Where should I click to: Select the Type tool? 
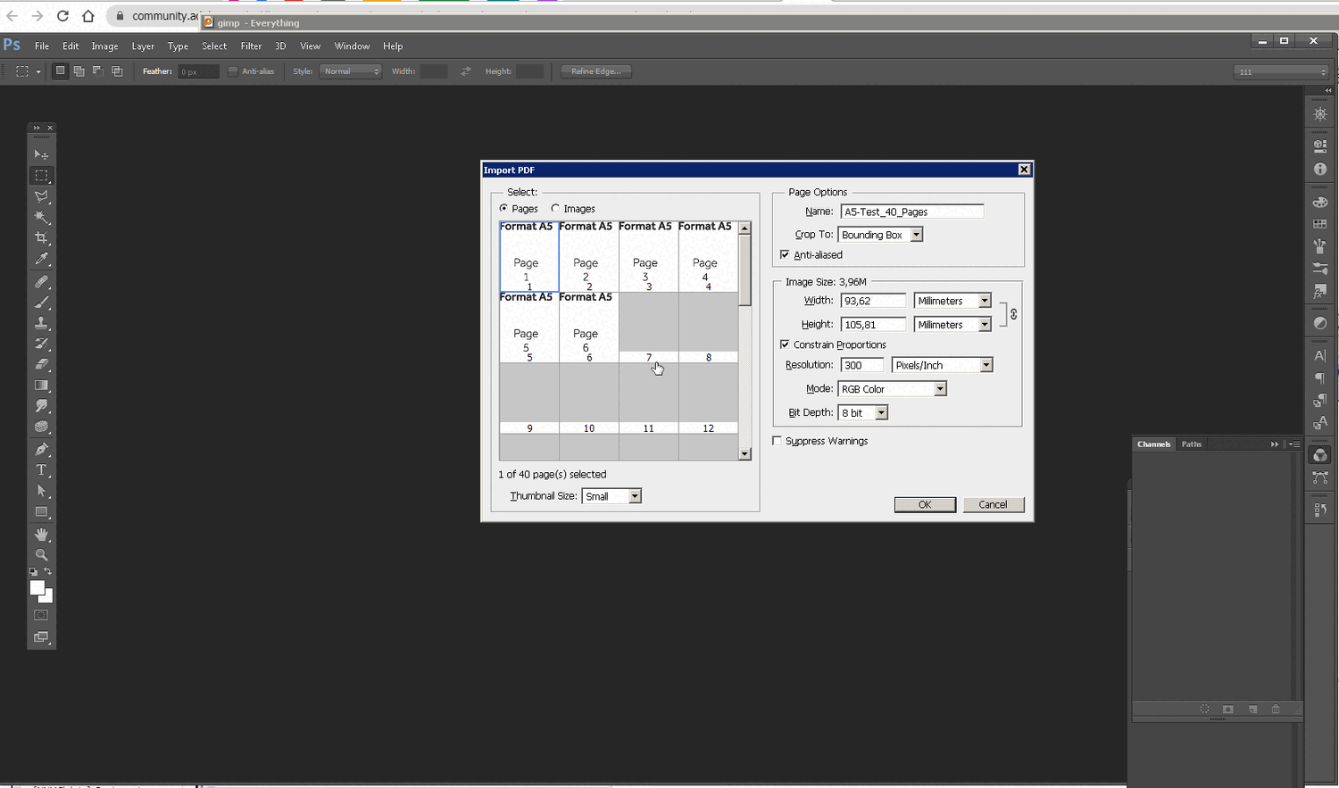[41, 470]
